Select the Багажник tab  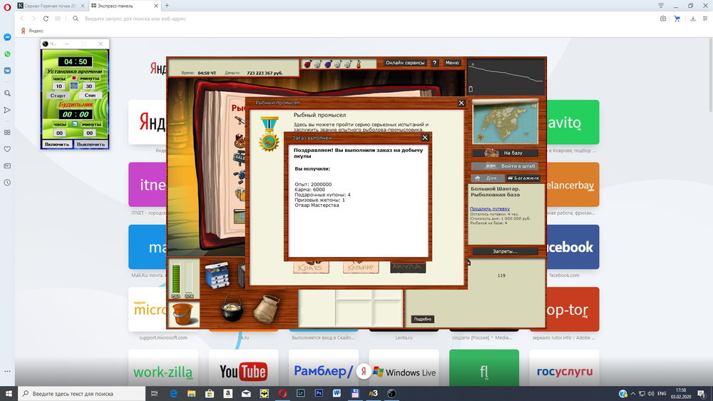(523, 178)
